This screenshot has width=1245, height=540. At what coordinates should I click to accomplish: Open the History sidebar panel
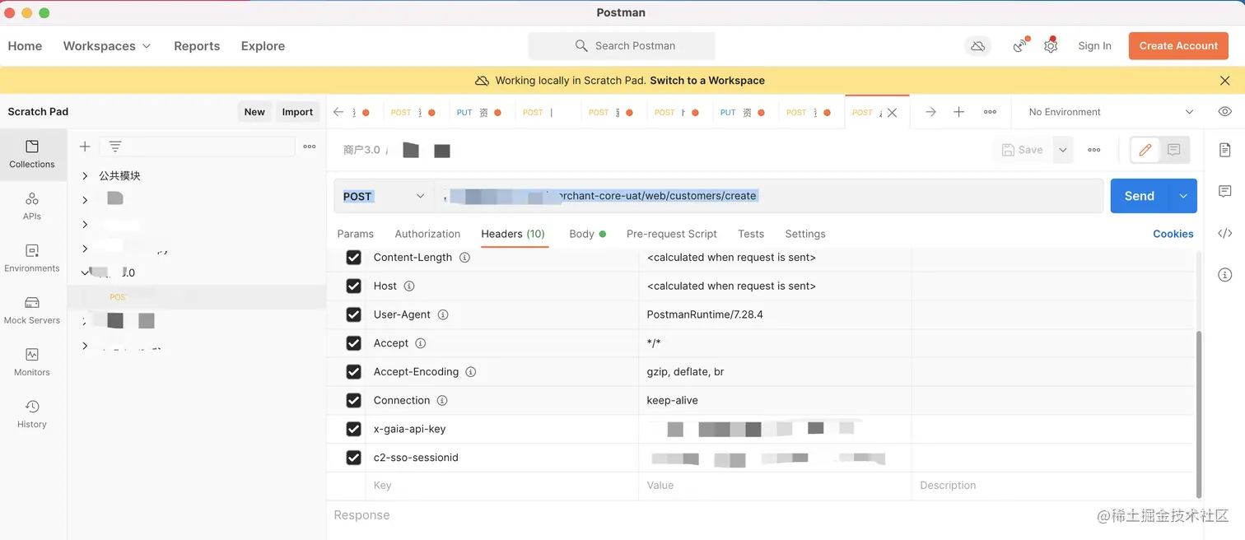point(32,413)
